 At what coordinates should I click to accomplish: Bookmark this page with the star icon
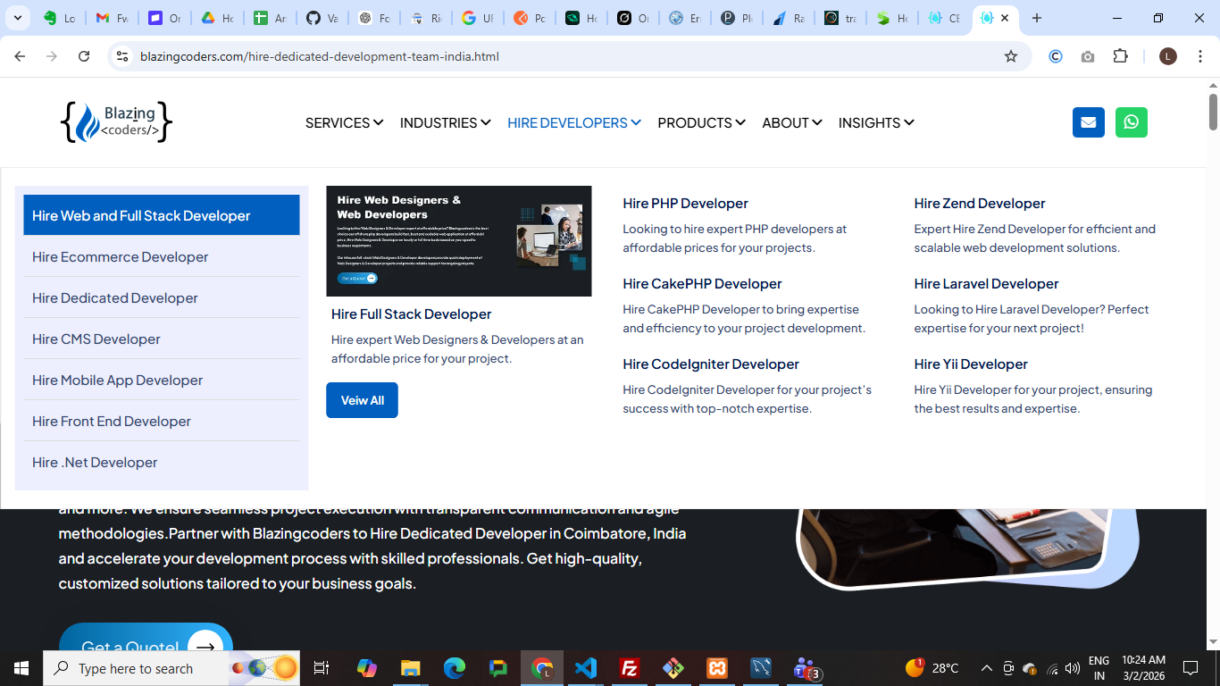1011,56
